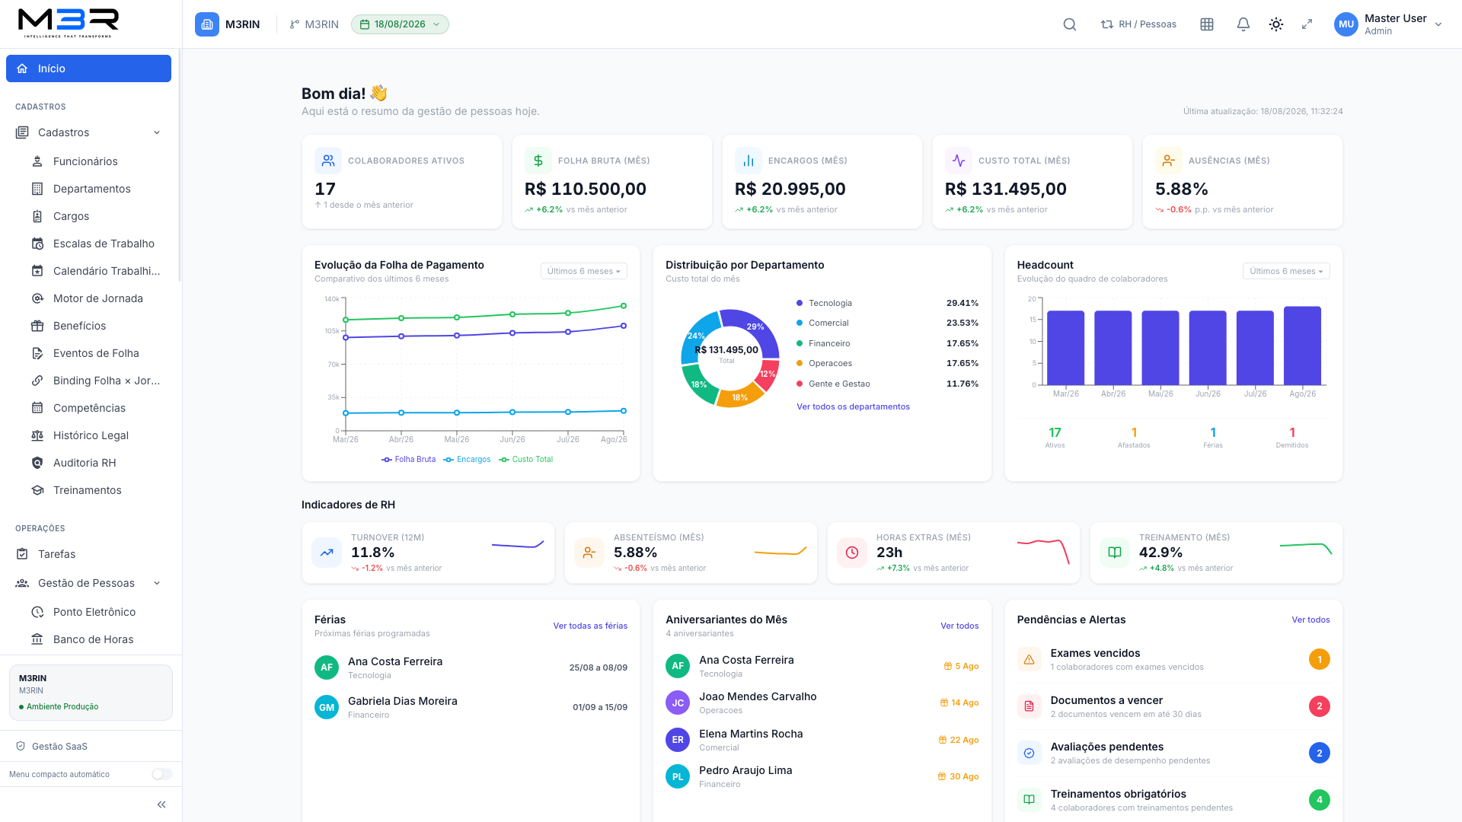Click Tecnologia color dot in legend

pyautogui.click(x=800, y=303)
